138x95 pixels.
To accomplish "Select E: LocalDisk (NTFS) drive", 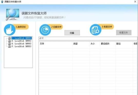I will point(22,44).
